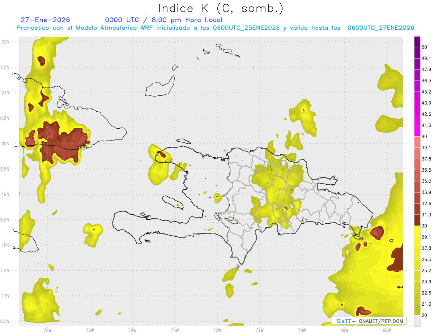The height and width of the screenshot is (335, 434).
Task: Click the colorbar value '21.3'
Action: click(426, 304)
